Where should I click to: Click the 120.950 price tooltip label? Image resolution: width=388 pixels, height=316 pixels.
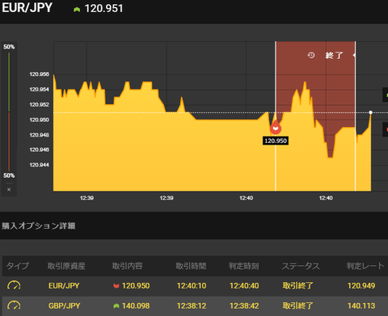click(x=276, y=141)
